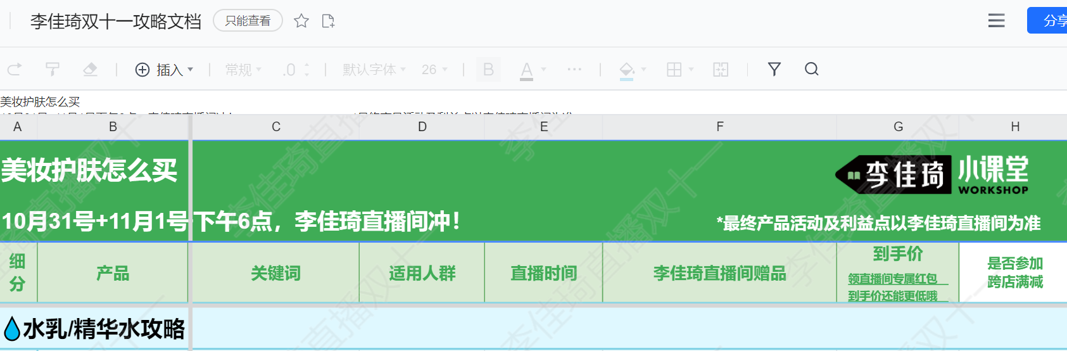Select column H header
1067x351 pixels.
pyautogui.click(x=1014, y=127)
